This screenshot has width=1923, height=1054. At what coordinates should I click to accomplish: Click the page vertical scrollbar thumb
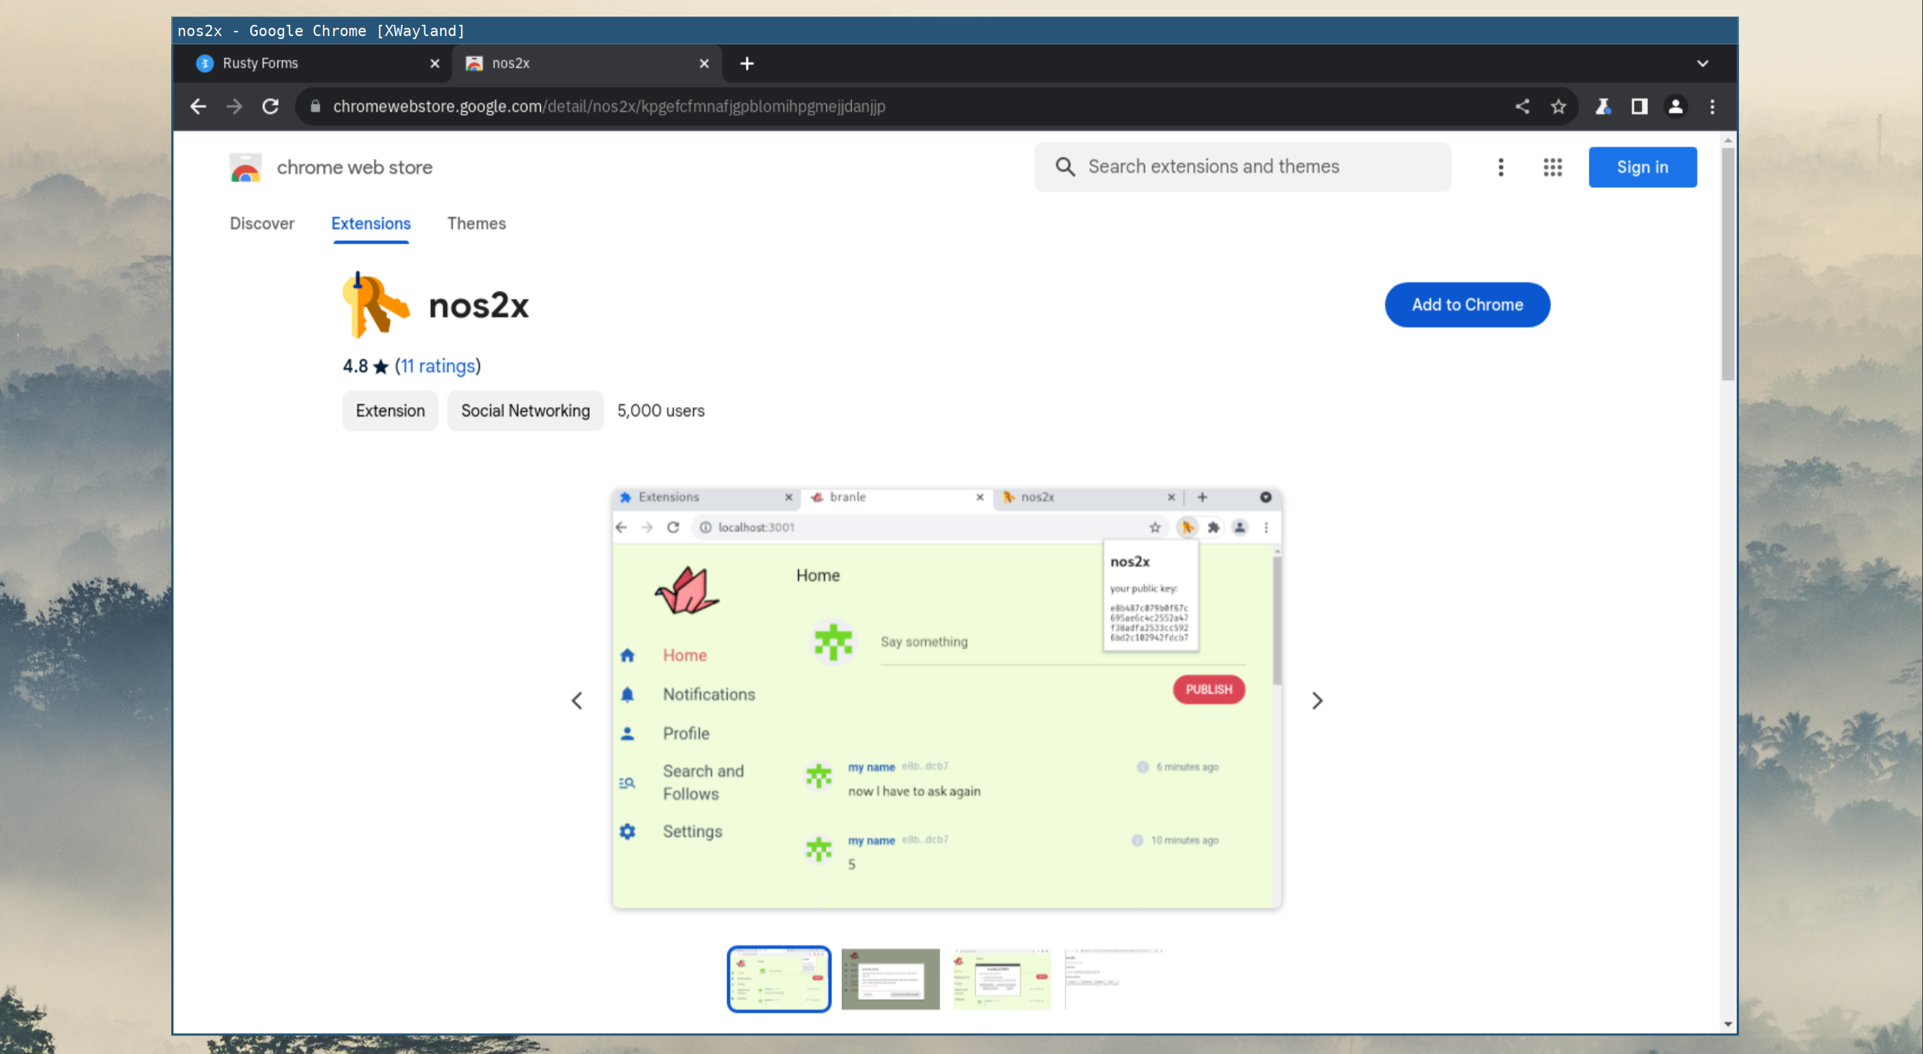[x=1728, y=264]
